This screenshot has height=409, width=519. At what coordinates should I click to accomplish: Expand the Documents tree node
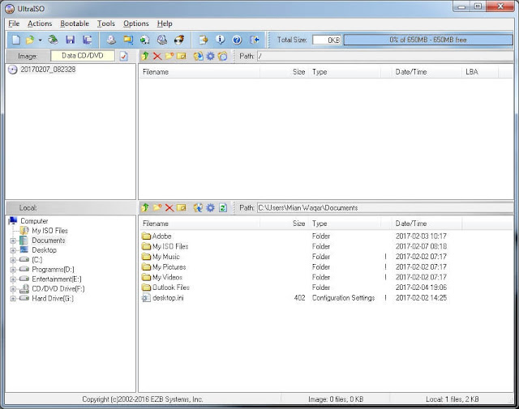pos(13,241)
